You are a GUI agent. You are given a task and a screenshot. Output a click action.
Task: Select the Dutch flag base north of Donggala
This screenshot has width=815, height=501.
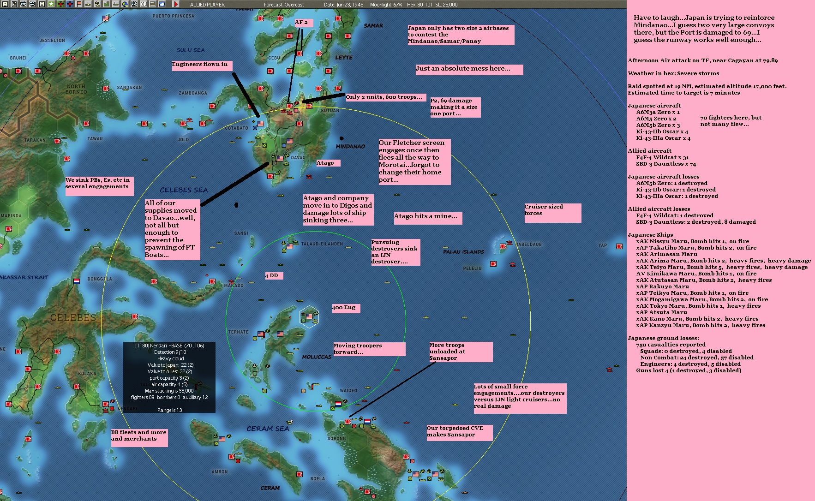[77, 281]
